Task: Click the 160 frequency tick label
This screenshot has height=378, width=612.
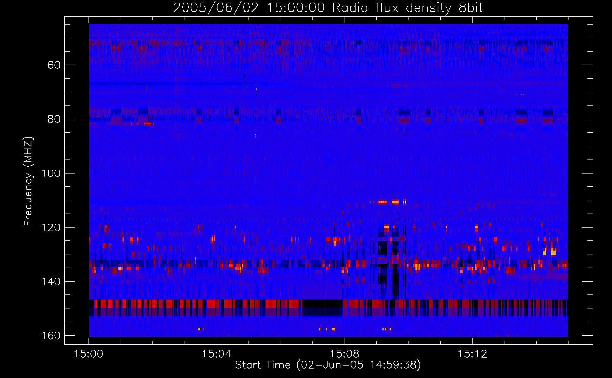Action: coord(51,336)
